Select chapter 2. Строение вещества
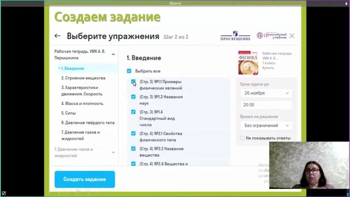 [83, 78]
